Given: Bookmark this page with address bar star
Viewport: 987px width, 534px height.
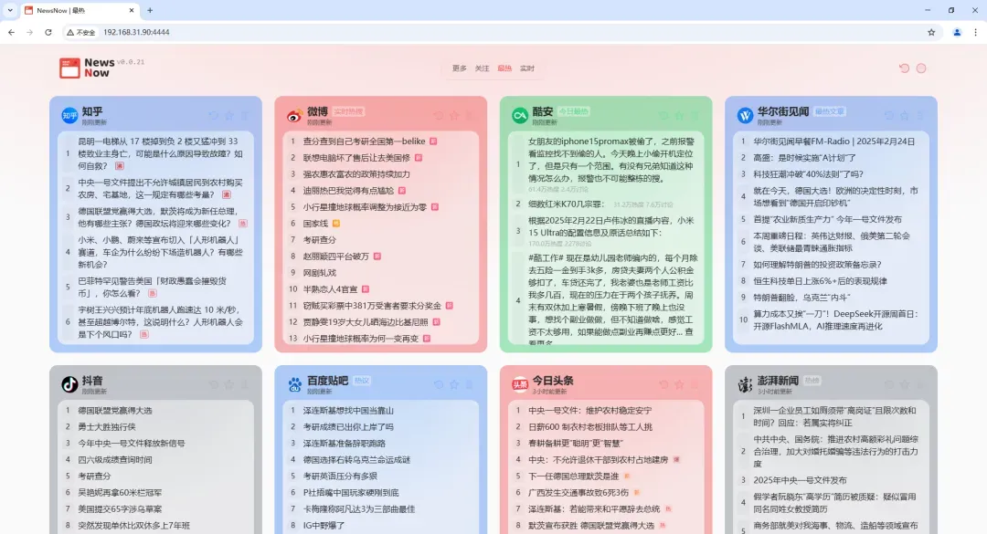Looking at the screenshot, I should pyautogui.click(x=931, y=32).
